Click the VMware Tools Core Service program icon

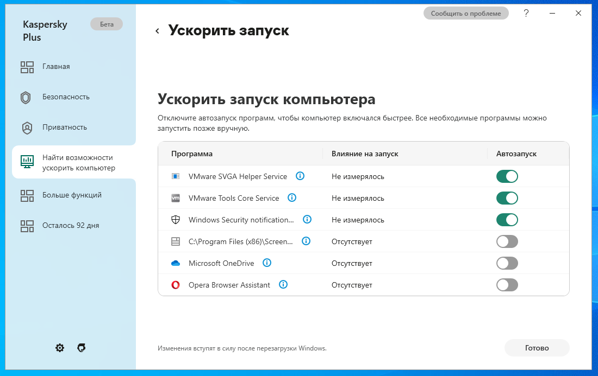pyautogui.click(x=176, y=198)
